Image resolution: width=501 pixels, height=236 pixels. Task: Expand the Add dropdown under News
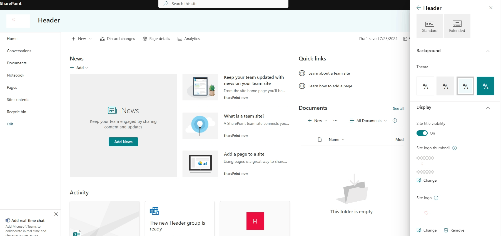79,68
